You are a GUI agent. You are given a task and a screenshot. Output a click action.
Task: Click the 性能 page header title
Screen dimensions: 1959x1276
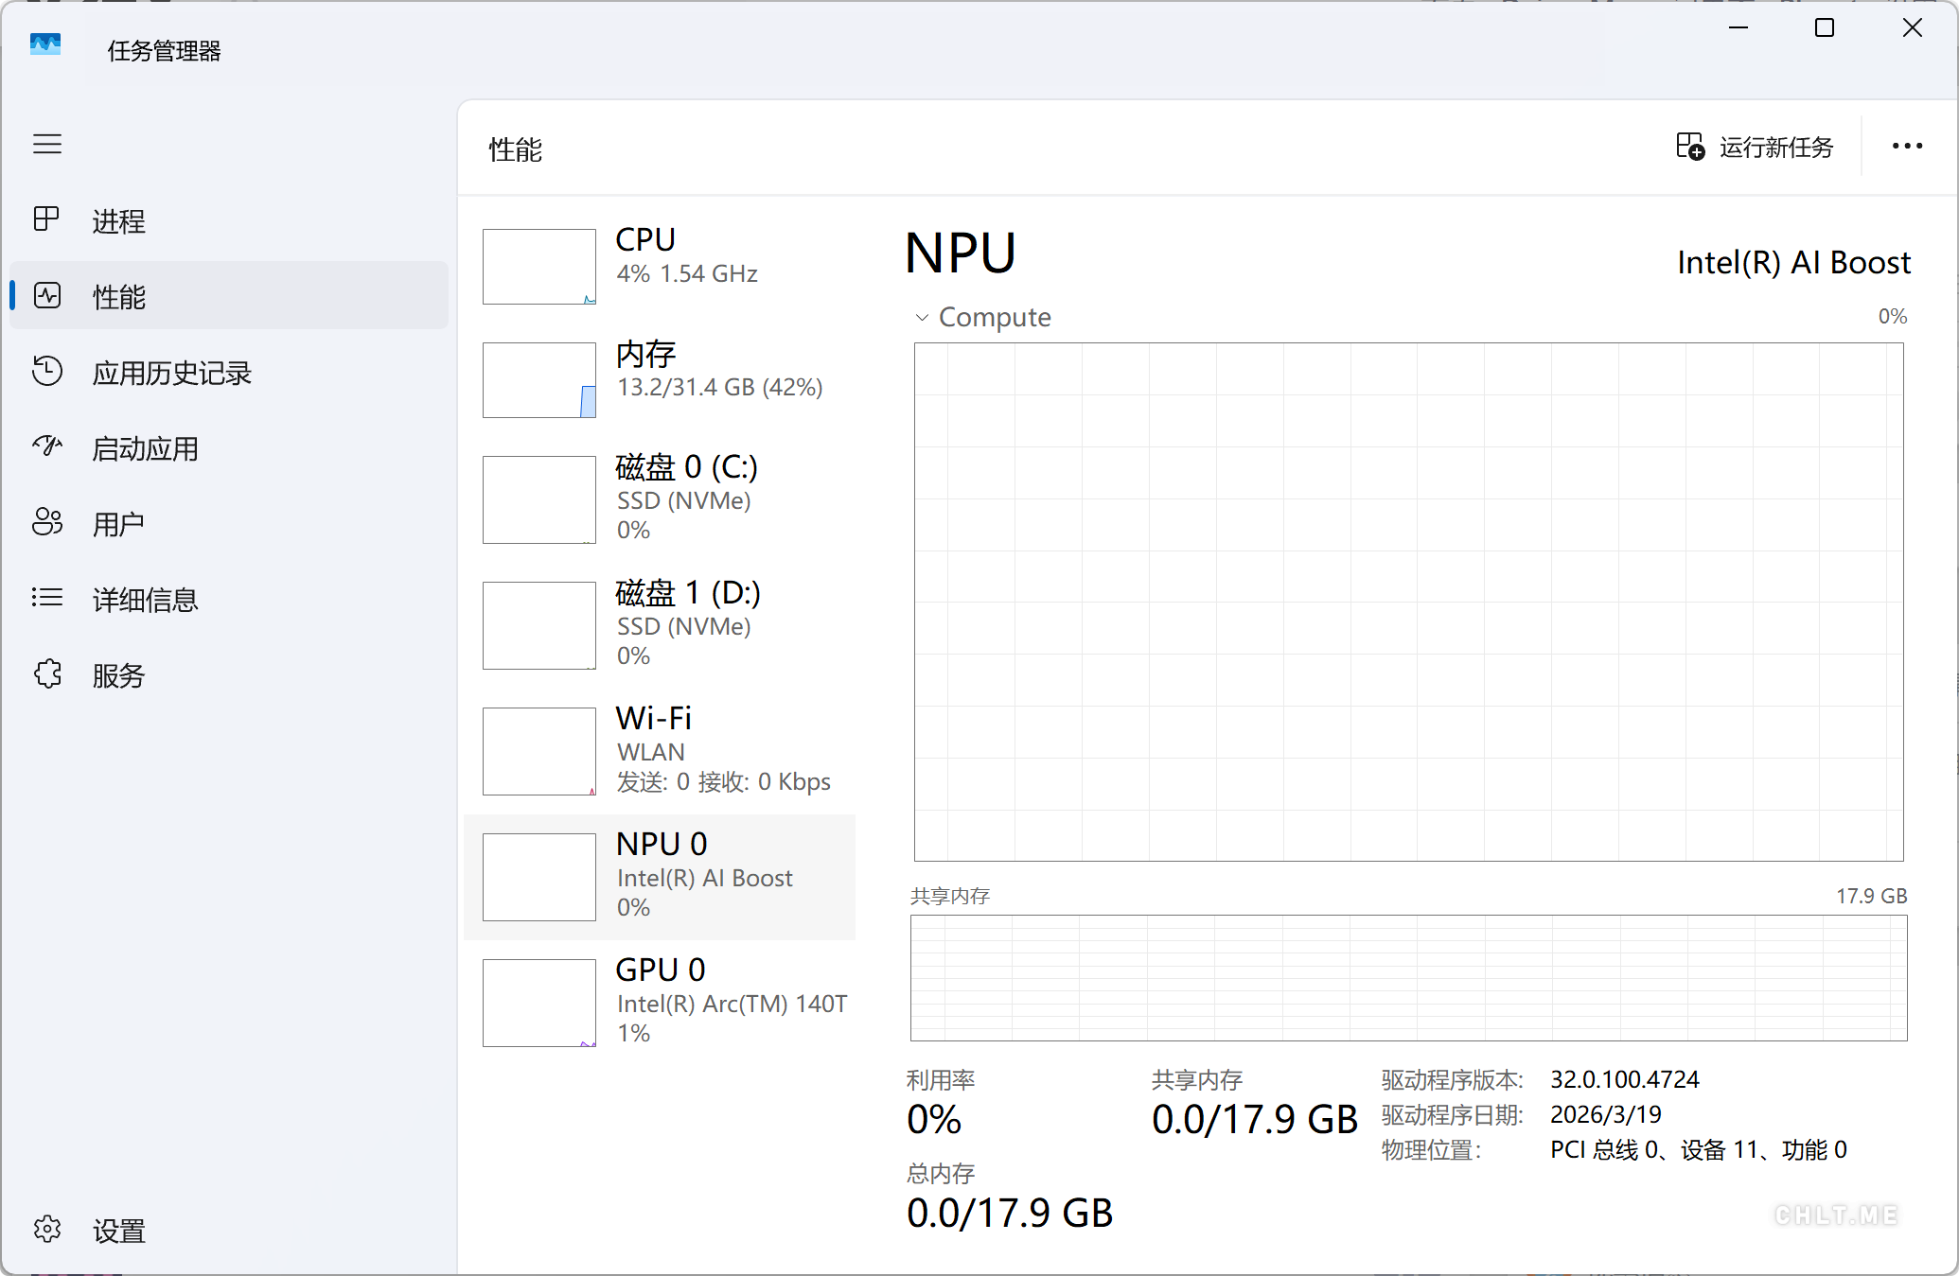tap(516, 149)
